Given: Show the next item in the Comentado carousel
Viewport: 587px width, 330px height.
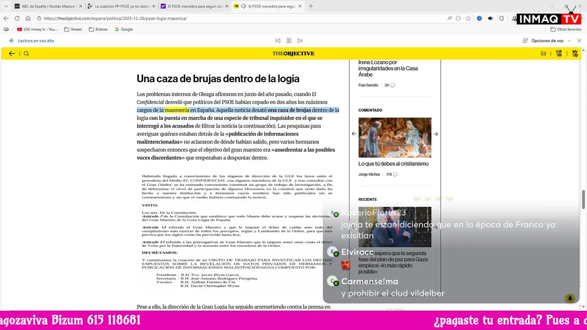Looking at the screenshot, I should click(436, 134).
